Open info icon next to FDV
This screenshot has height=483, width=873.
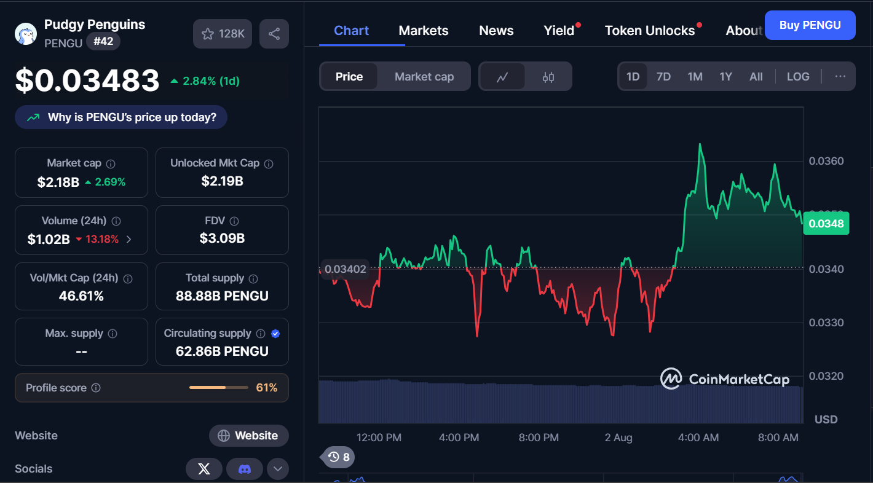click(234, 221)
